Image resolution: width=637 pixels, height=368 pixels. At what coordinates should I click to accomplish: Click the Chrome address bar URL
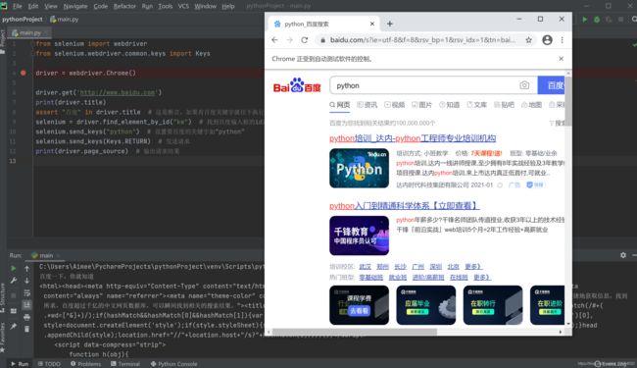click(422, 40)
